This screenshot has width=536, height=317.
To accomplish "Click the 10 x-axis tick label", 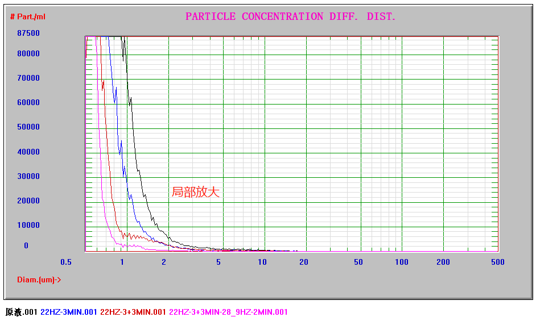I will coord(262,262).
